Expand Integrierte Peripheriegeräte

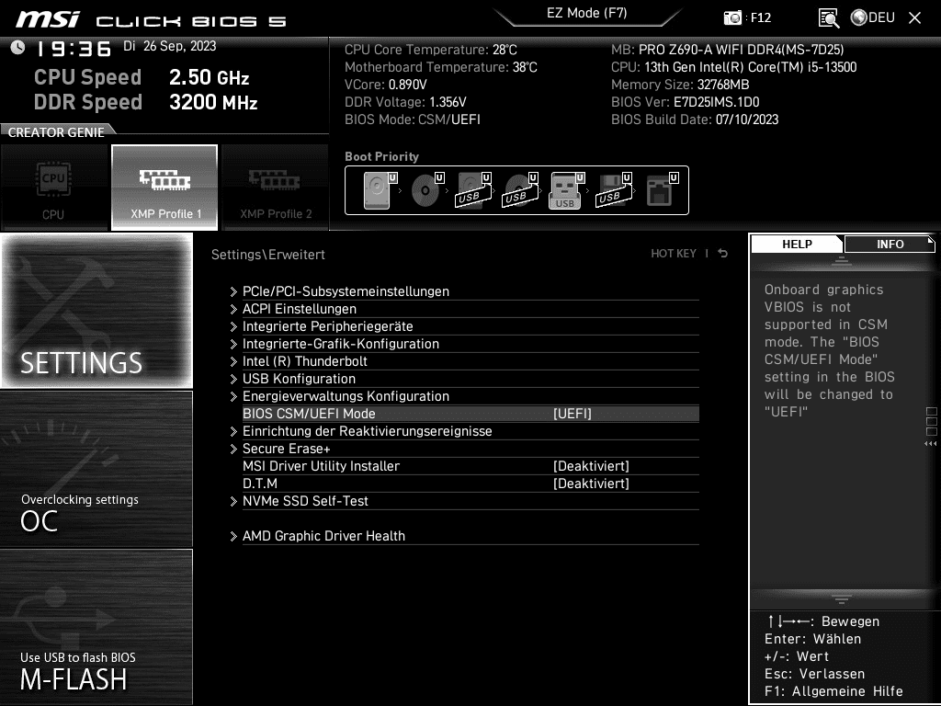coord(464,326)
